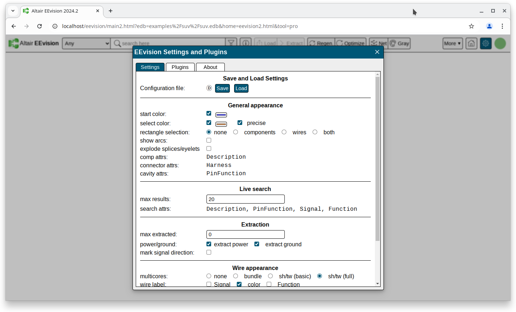Viewport: 516px width, 312px height.
Task: Click the settings dialog scrollbar down arrow
Action: [x=377, y=284]
